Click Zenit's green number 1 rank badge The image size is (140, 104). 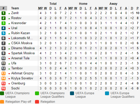(x=4, y=13)
